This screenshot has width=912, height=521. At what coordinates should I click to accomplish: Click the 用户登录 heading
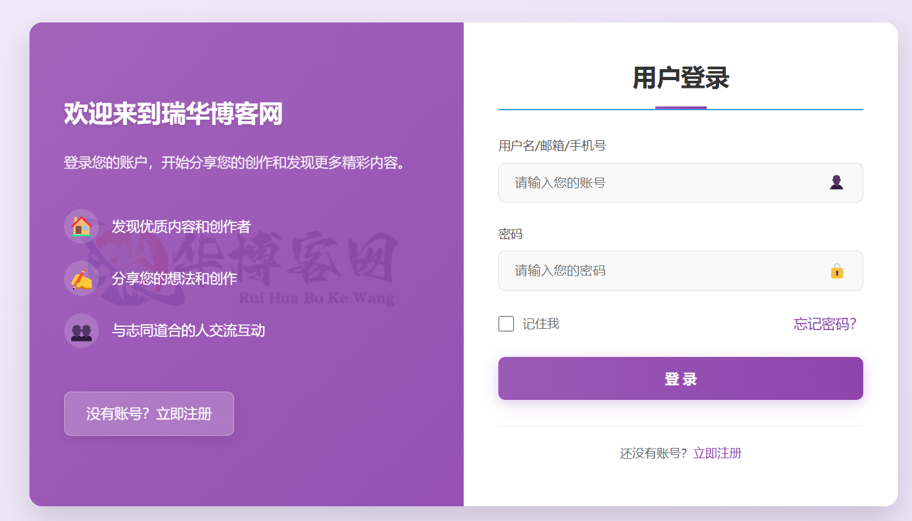click(680, 78)
